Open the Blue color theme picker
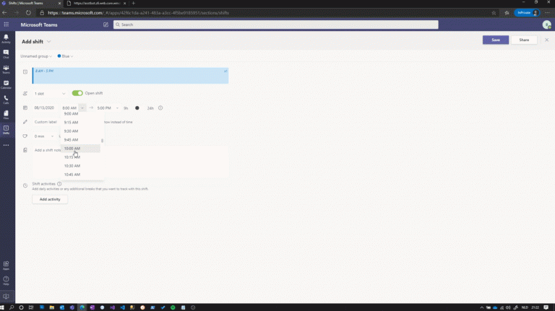 [x=66, y=56]
